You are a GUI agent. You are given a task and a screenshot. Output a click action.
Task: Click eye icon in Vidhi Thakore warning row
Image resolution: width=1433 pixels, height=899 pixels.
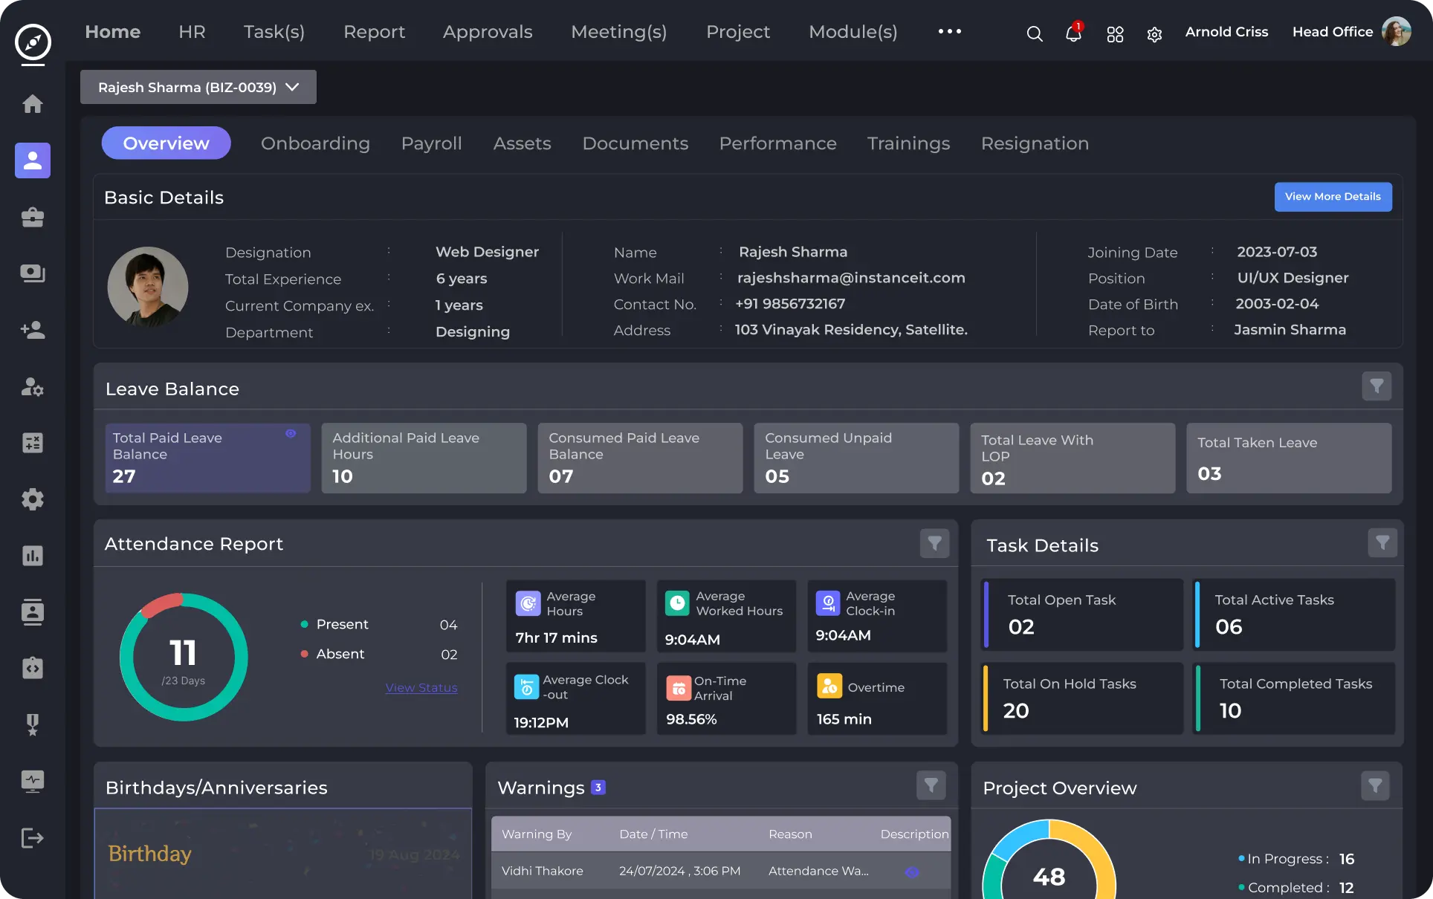click(912, 872)
